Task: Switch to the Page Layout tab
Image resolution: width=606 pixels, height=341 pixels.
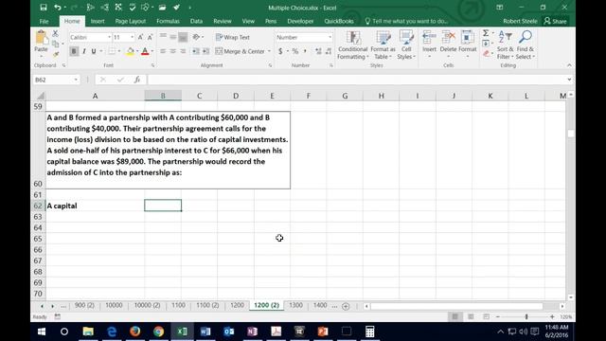Action: (x=131, y=21)
